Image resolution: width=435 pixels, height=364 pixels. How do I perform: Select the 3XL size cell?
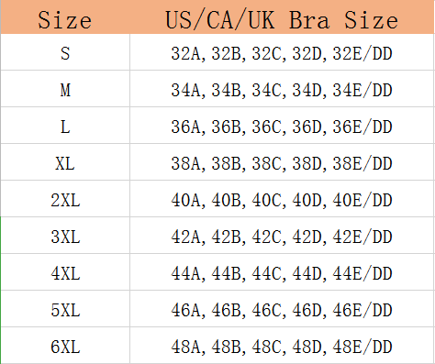click(x=65, y=236)
